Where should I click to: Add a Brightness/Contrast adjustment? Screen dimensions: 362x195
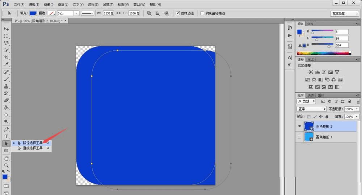311,72
